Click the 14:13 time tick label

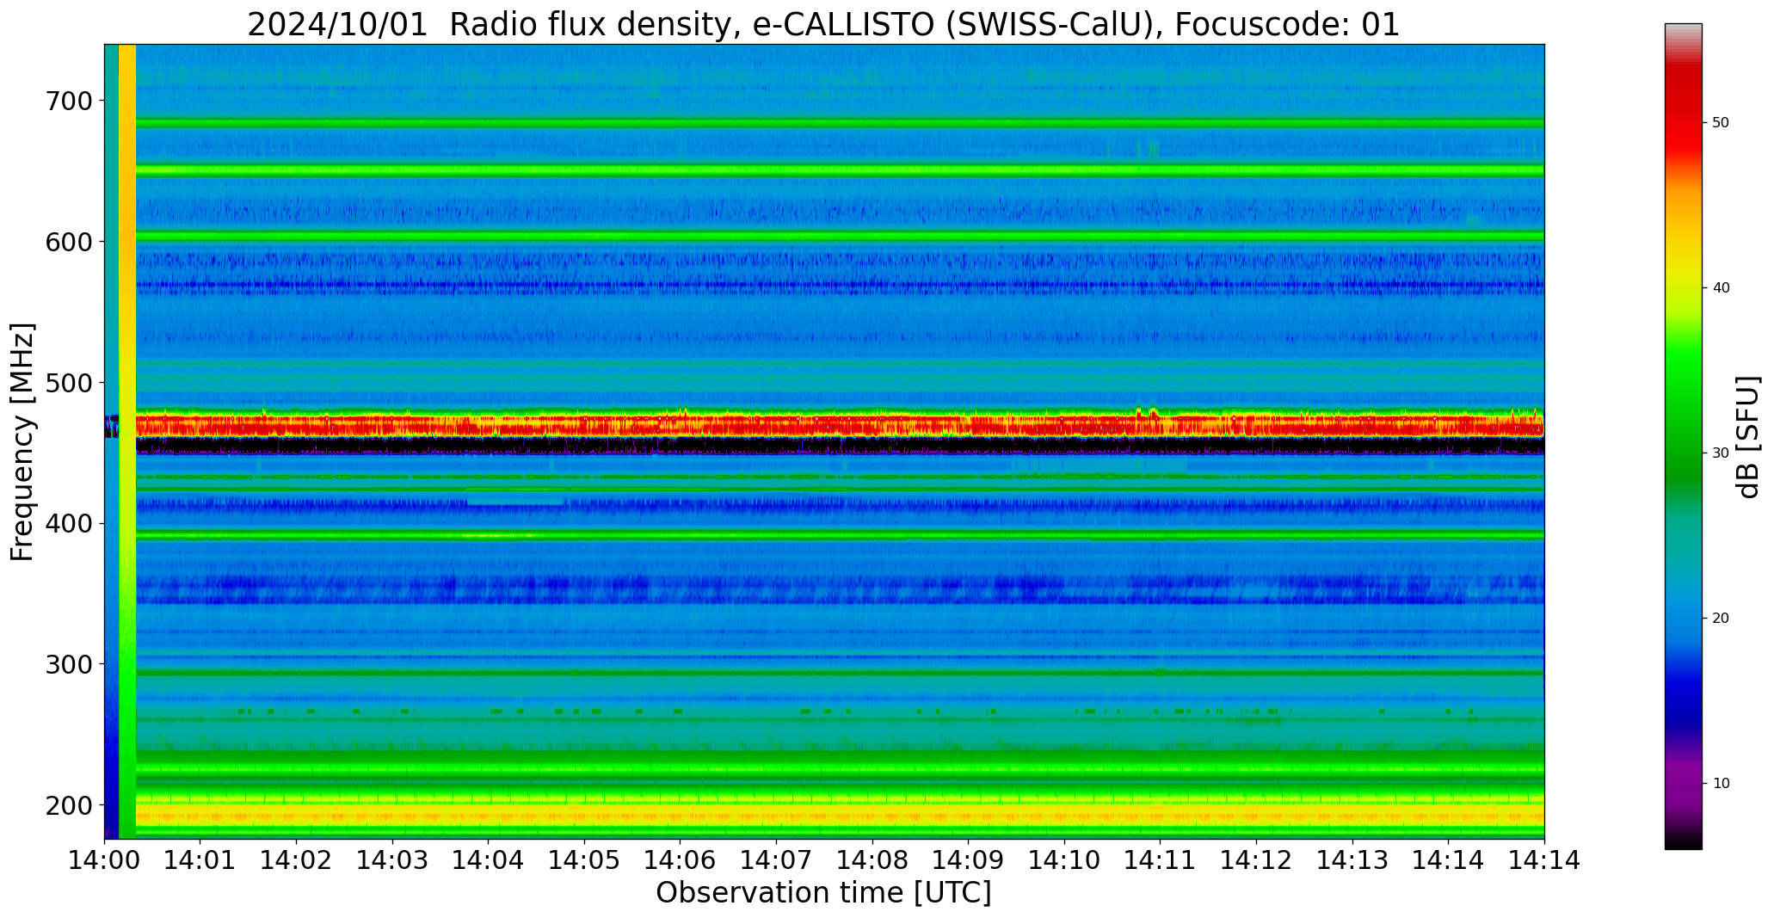click(x=1352, y=860)
